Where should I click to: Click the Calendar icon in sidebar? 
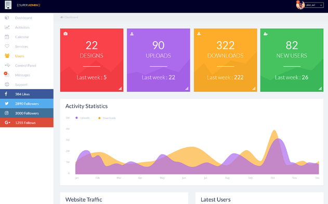pyautogui.click(x=7, y=37)
